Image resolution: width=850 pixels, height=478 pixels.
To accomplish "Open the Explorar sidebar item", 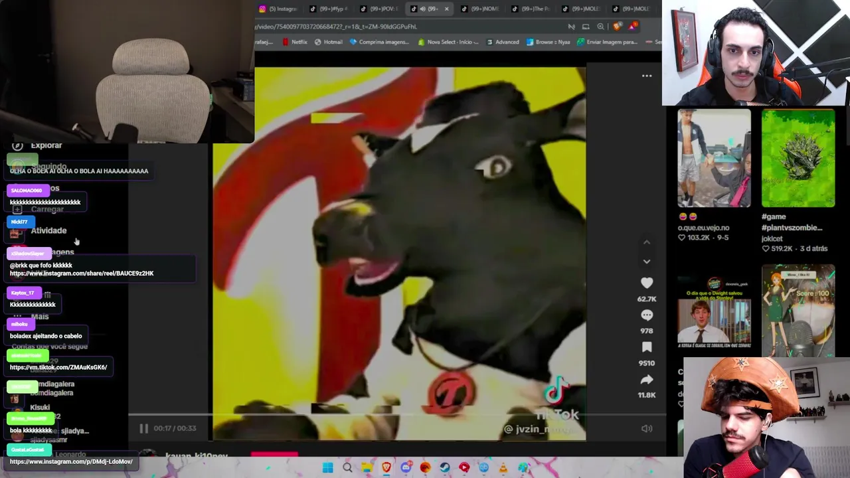I will [x=38, y=145].
